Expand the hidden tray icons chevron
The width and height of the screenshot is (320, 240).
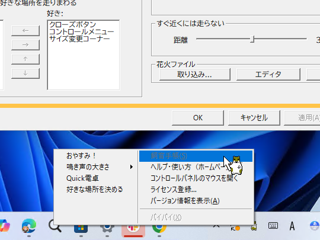pyautogui.click(x=216, y=226)
